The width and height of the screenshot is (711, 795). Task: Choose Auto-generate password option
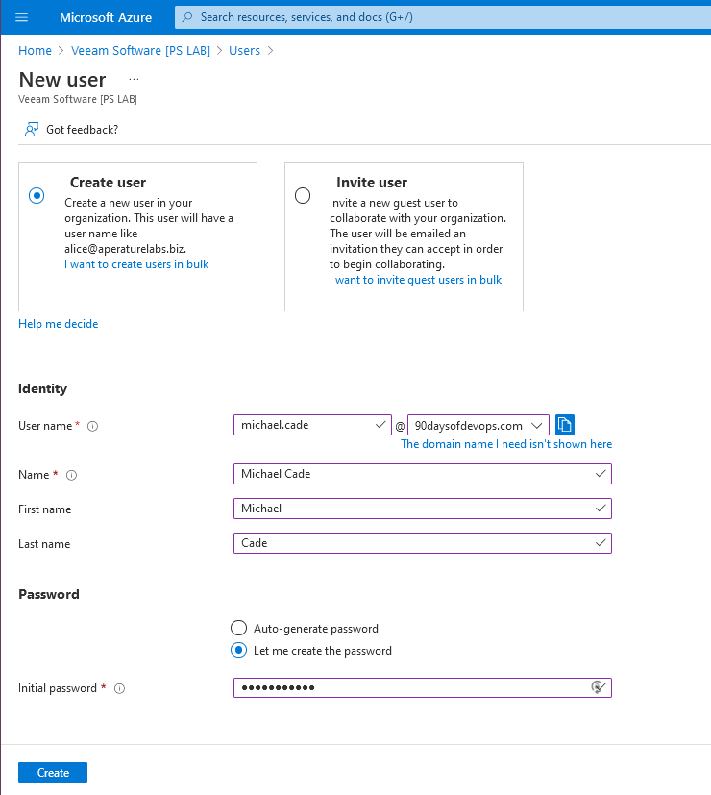point(239,628)
